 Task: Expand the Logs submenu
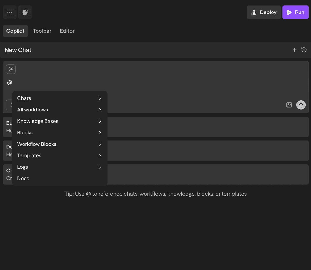[x=100, y=167]
